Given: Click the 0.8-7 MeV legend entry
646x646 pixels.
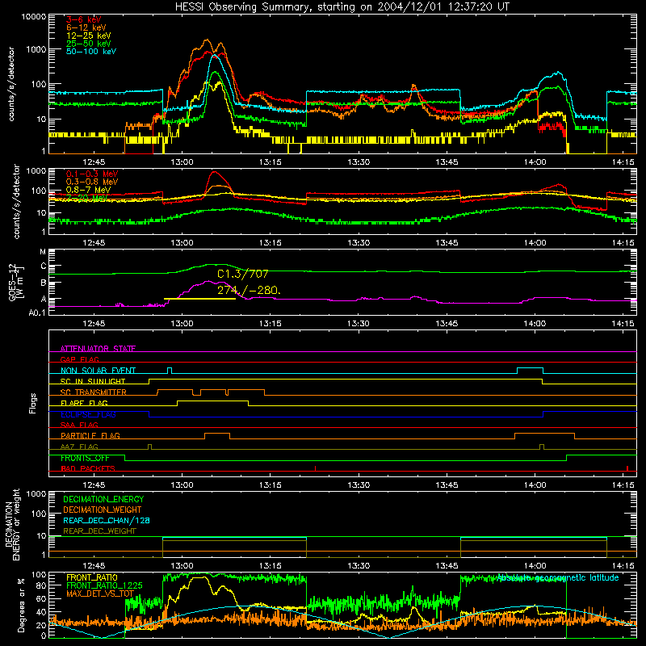Looking at the screenshot, I should click(89, 190).
